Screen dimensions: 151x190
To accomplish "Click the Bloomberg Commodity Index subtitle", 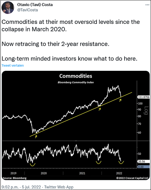I will tap(76, 83).
